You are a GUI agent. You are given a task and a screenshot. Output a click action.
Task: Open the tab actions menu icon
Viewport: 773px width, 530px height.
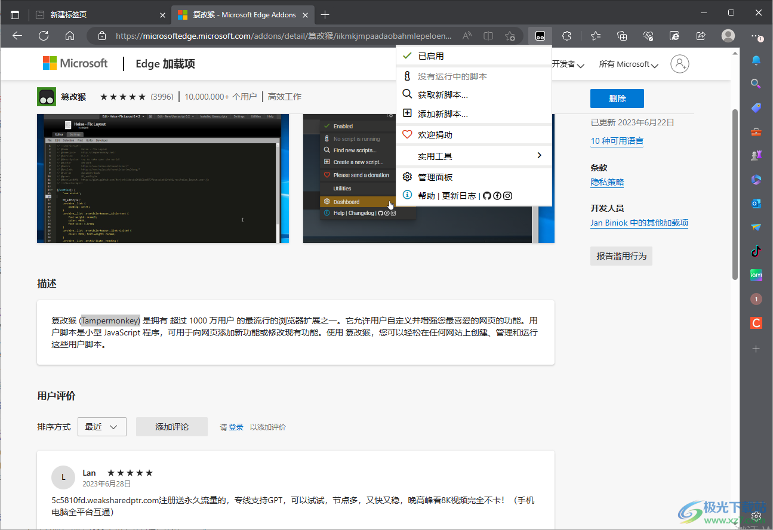15,14
